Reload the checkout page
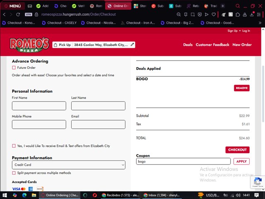This screenshot has height=199, width=265. [18, 15]
